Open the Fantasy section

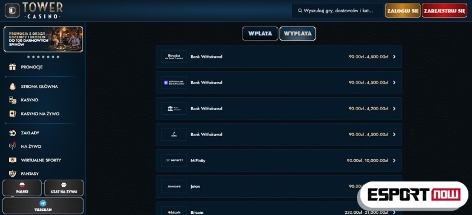click(30, 174)
